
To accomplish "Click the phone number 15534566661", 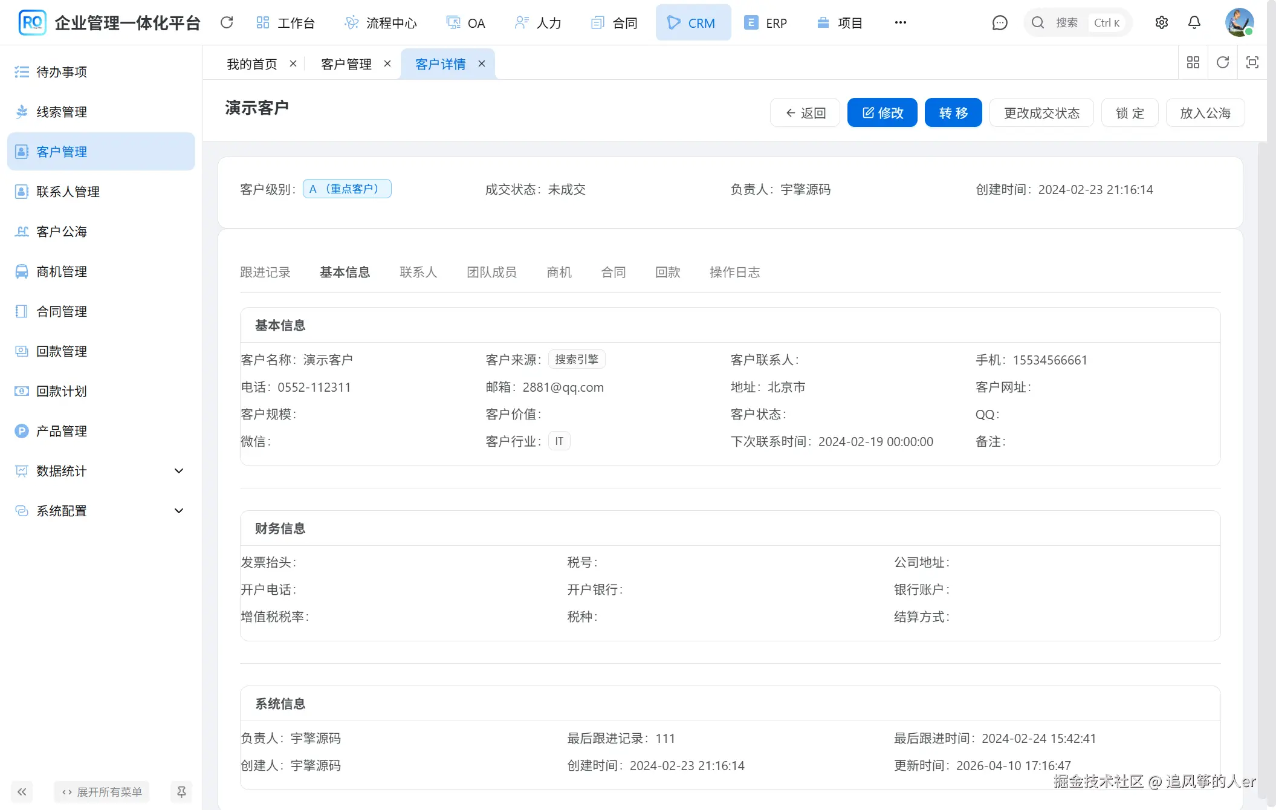I will tap(1050, 360).
